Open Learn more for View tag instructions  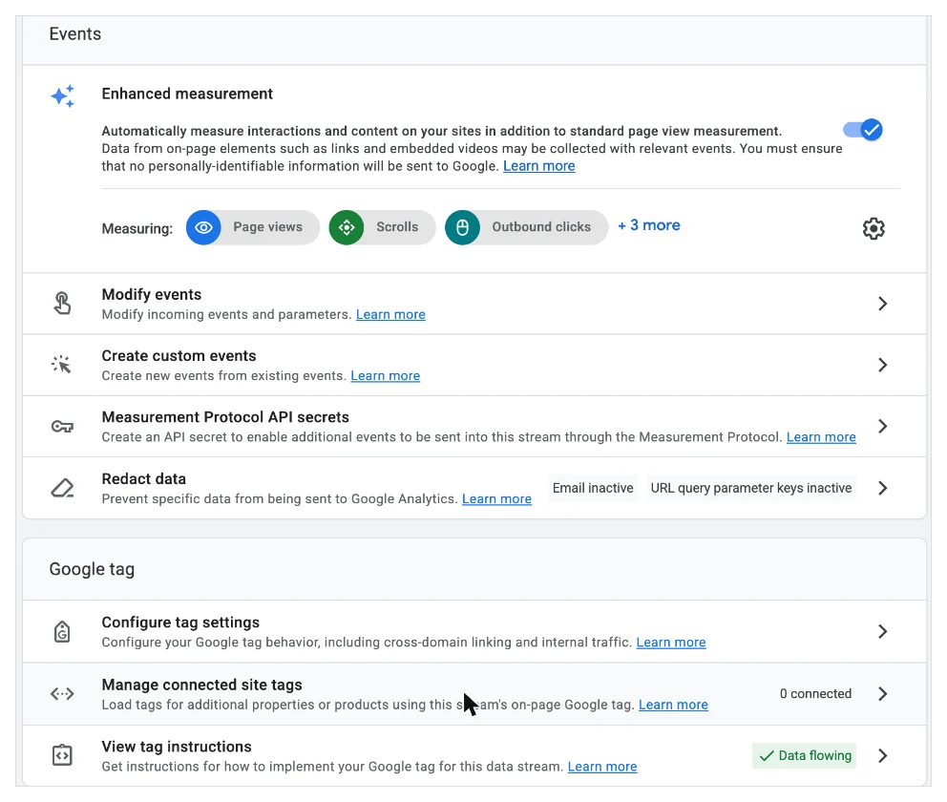pyautogui.click(x=602, y=767)
